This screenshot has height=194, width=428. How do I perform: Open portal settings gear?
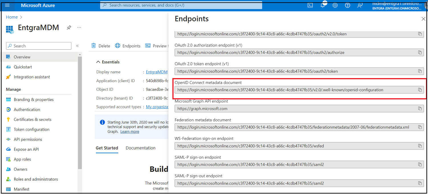pos(335,5)
